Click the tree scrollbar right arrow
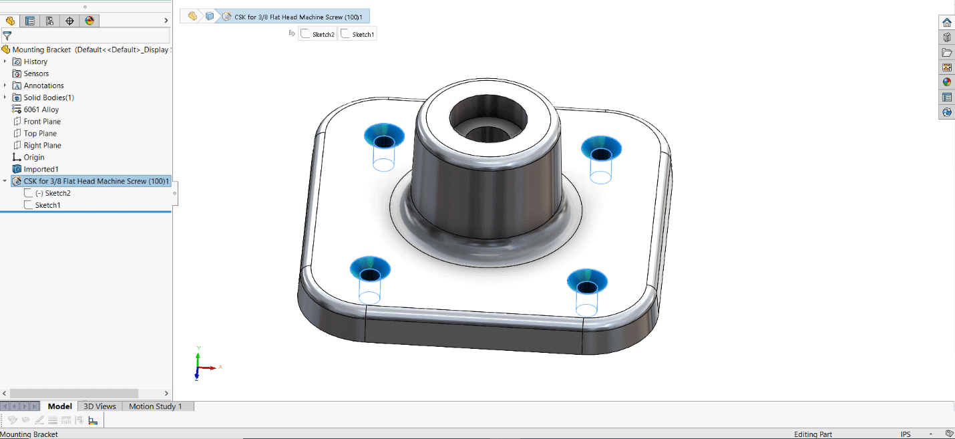The width and height of the screenshot is (955, 439). tap(167, 394)
